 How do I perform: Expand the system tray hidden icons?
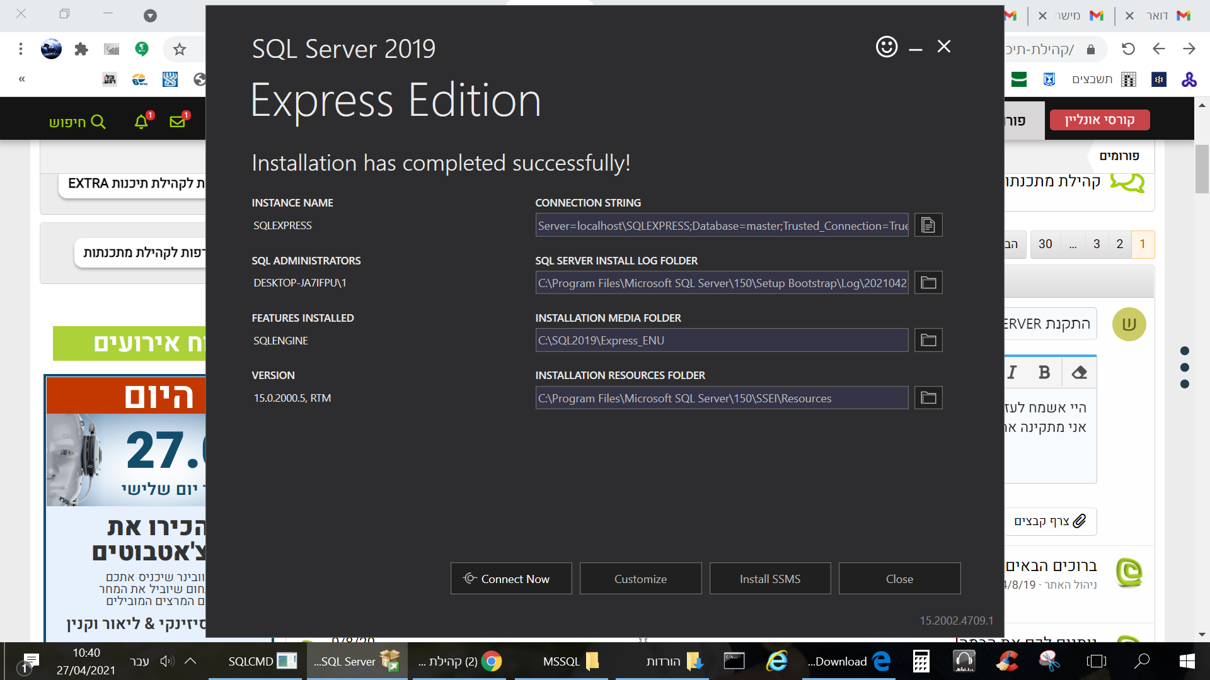point(190,661)
